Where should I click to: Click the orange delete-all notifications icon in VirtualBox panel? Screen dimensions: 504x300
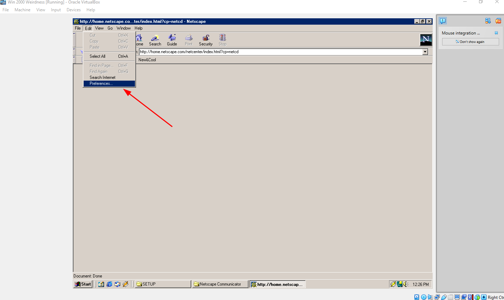[498, 21]
